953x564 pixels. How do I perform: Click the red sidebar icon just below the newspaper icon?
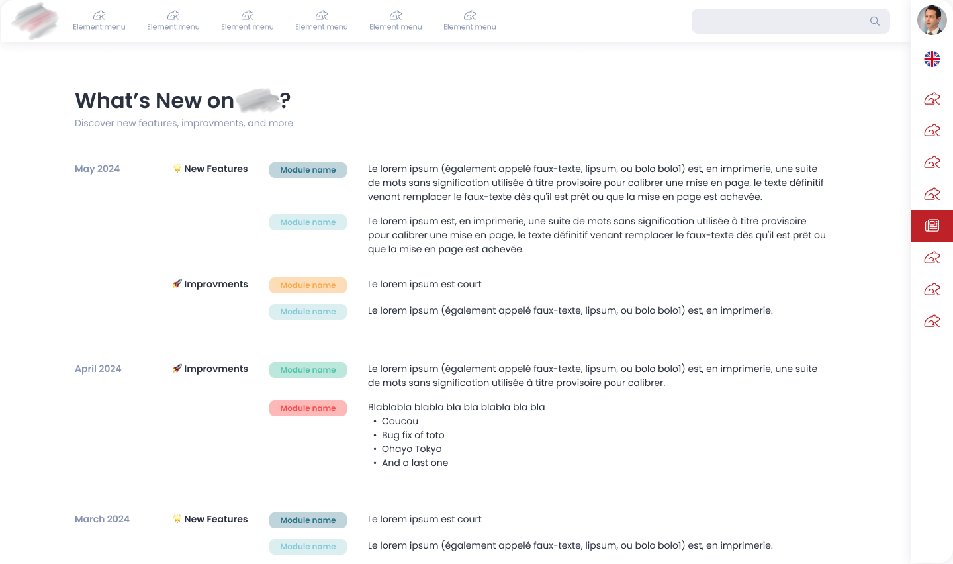coord(932,257)
